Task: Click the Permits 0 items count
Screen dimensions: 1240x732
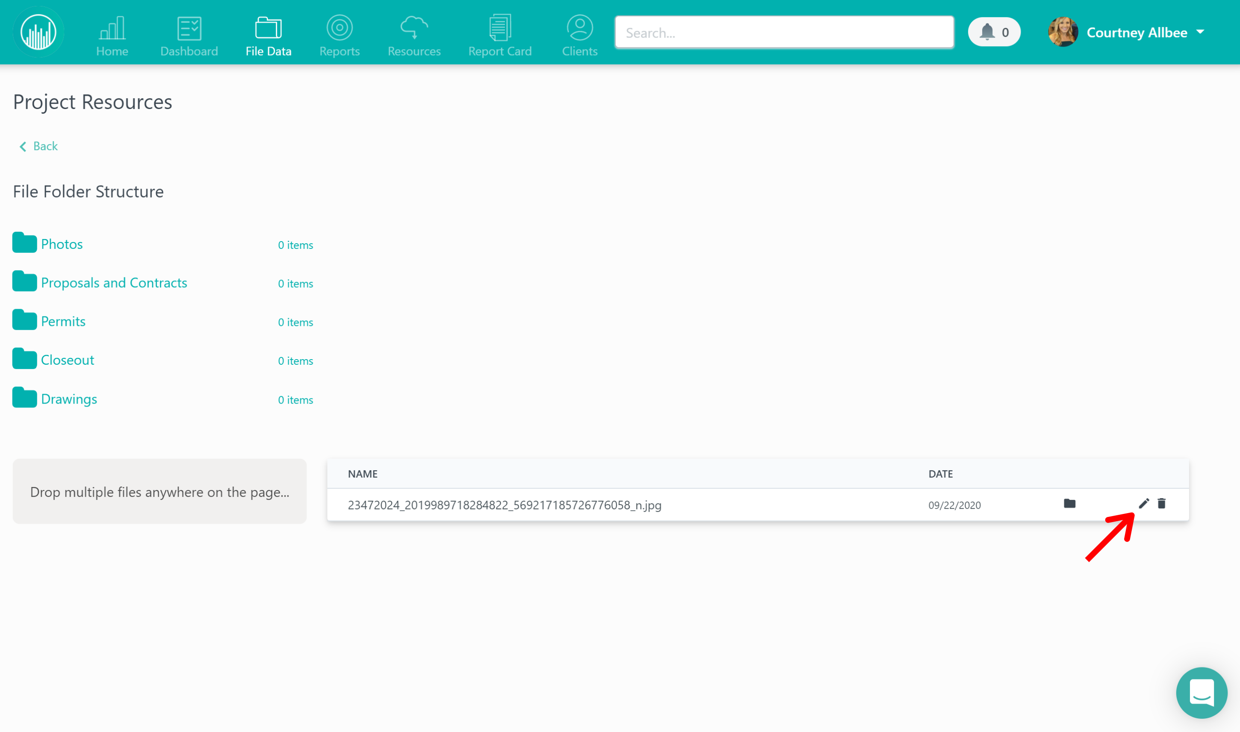Action: point(295,322)
